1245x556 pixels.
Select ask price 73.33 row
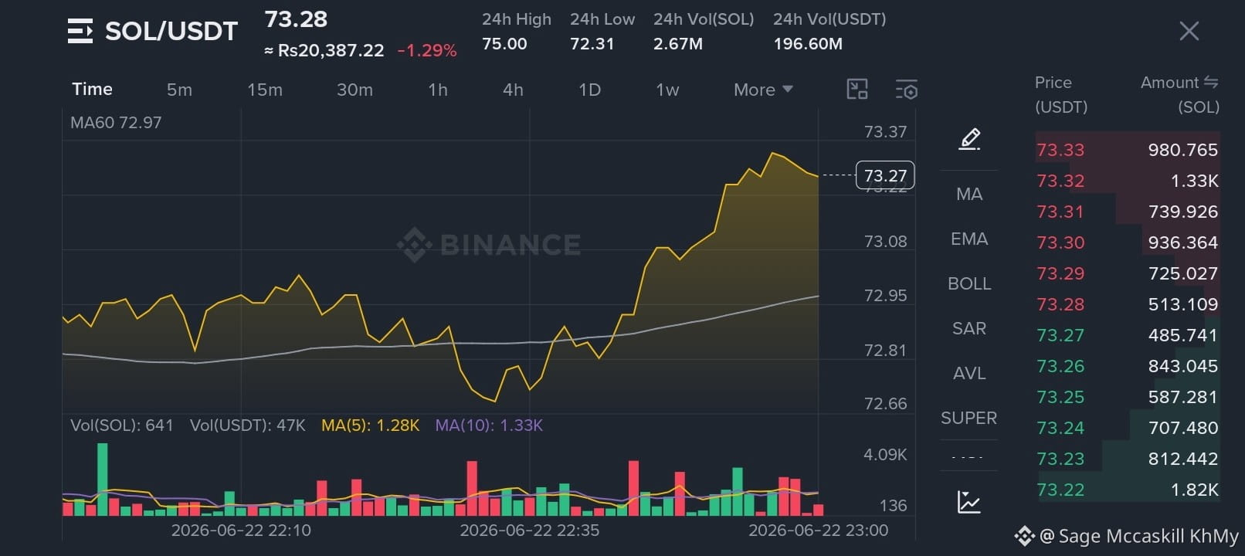(1128, 150)
